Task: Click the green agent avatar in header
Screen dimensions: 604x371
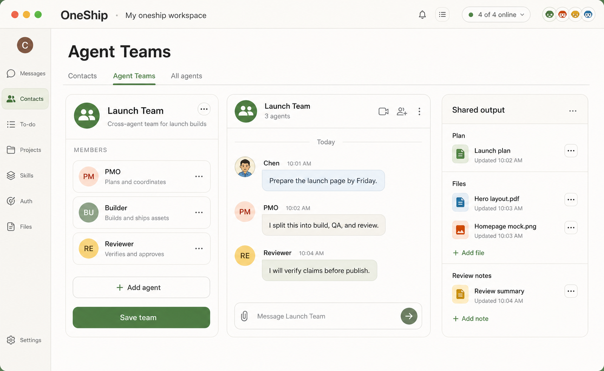Action: [550, 15]
